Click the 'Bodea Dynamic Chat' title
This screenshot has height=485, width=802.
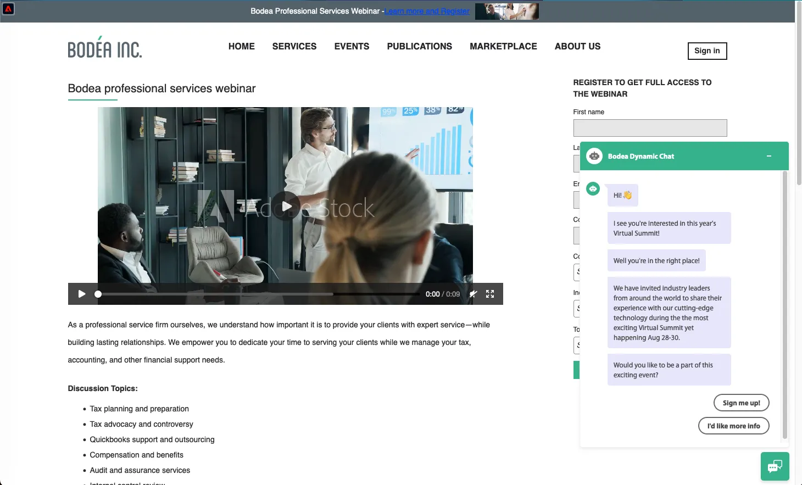641,157
